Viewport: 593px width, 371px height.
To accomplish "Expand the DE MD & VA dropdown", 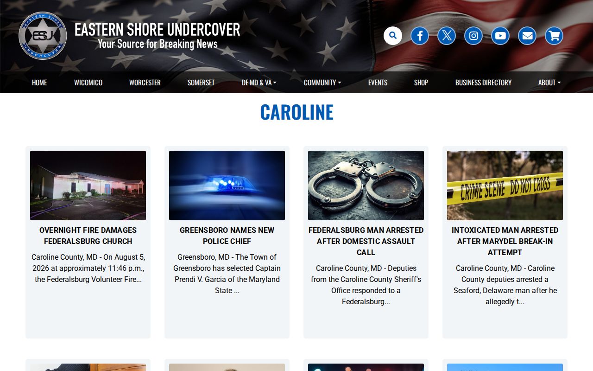I will click(x=259, y=83).
